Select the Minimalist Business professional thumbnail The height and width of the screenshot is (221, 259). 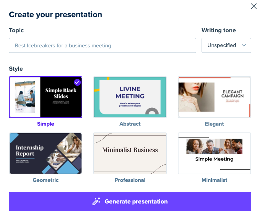pyautogui.click(x=130, y=153)
